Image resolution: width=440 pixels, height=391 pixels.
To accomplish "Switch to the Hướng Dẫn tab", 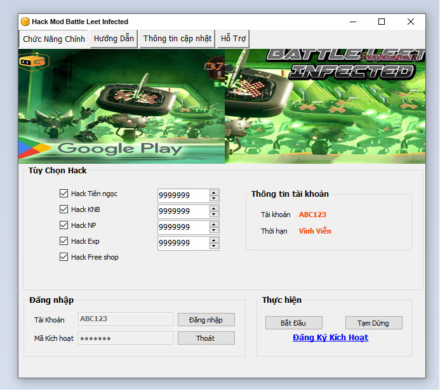I will [x=114, y=39].
